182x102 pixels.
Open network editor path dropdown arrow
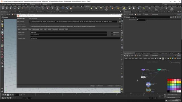(x=175, y=56)
